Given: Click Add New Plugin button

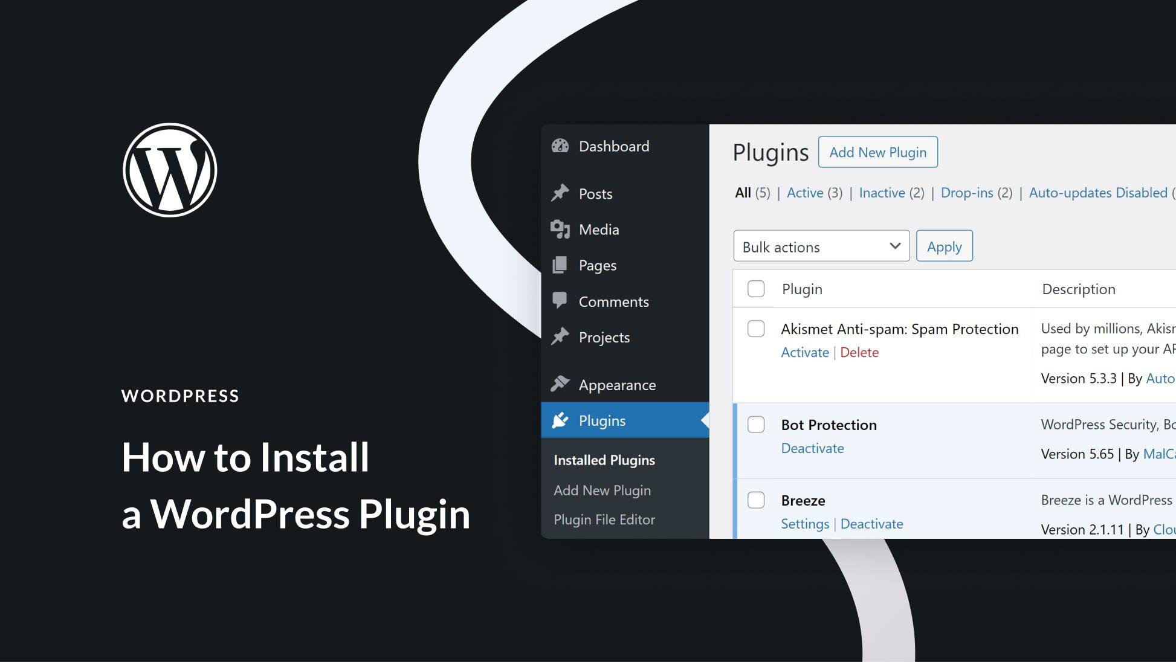Looking at the screenshot, I should (878, 152).
